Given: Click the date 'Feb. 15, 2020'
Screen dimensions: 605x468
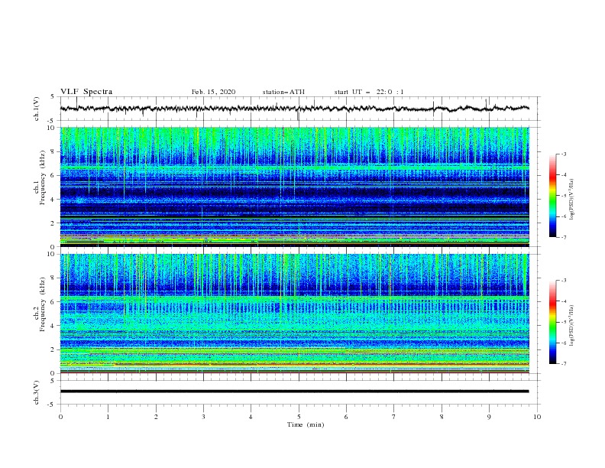Looking at the screenshot, I should (x=213, y=92).
